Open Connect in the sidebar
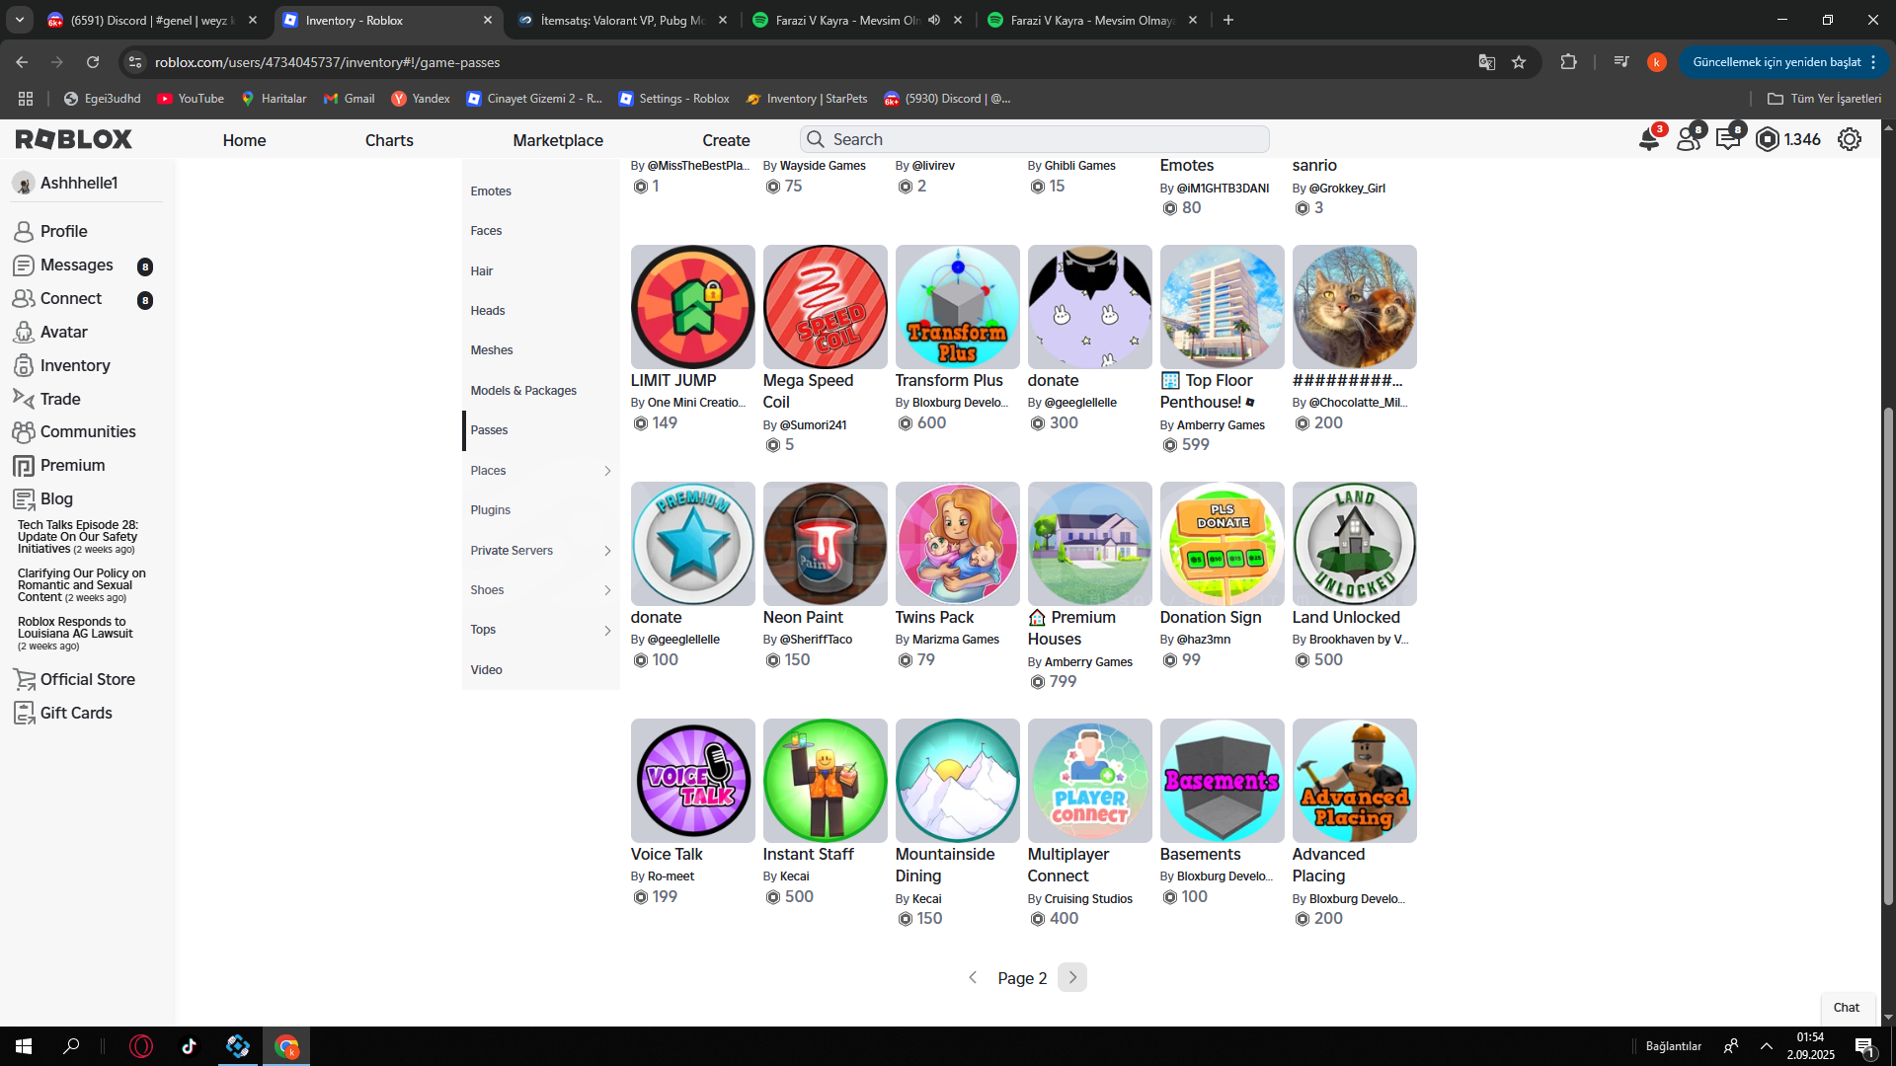1896x1066 pixels. click(71, 298)
